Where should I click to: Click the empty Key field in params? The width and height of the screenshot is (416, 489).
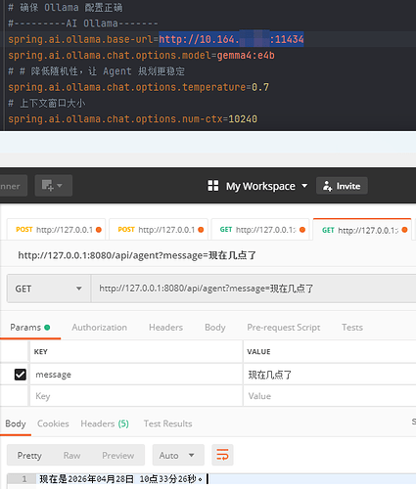(136, 396)
